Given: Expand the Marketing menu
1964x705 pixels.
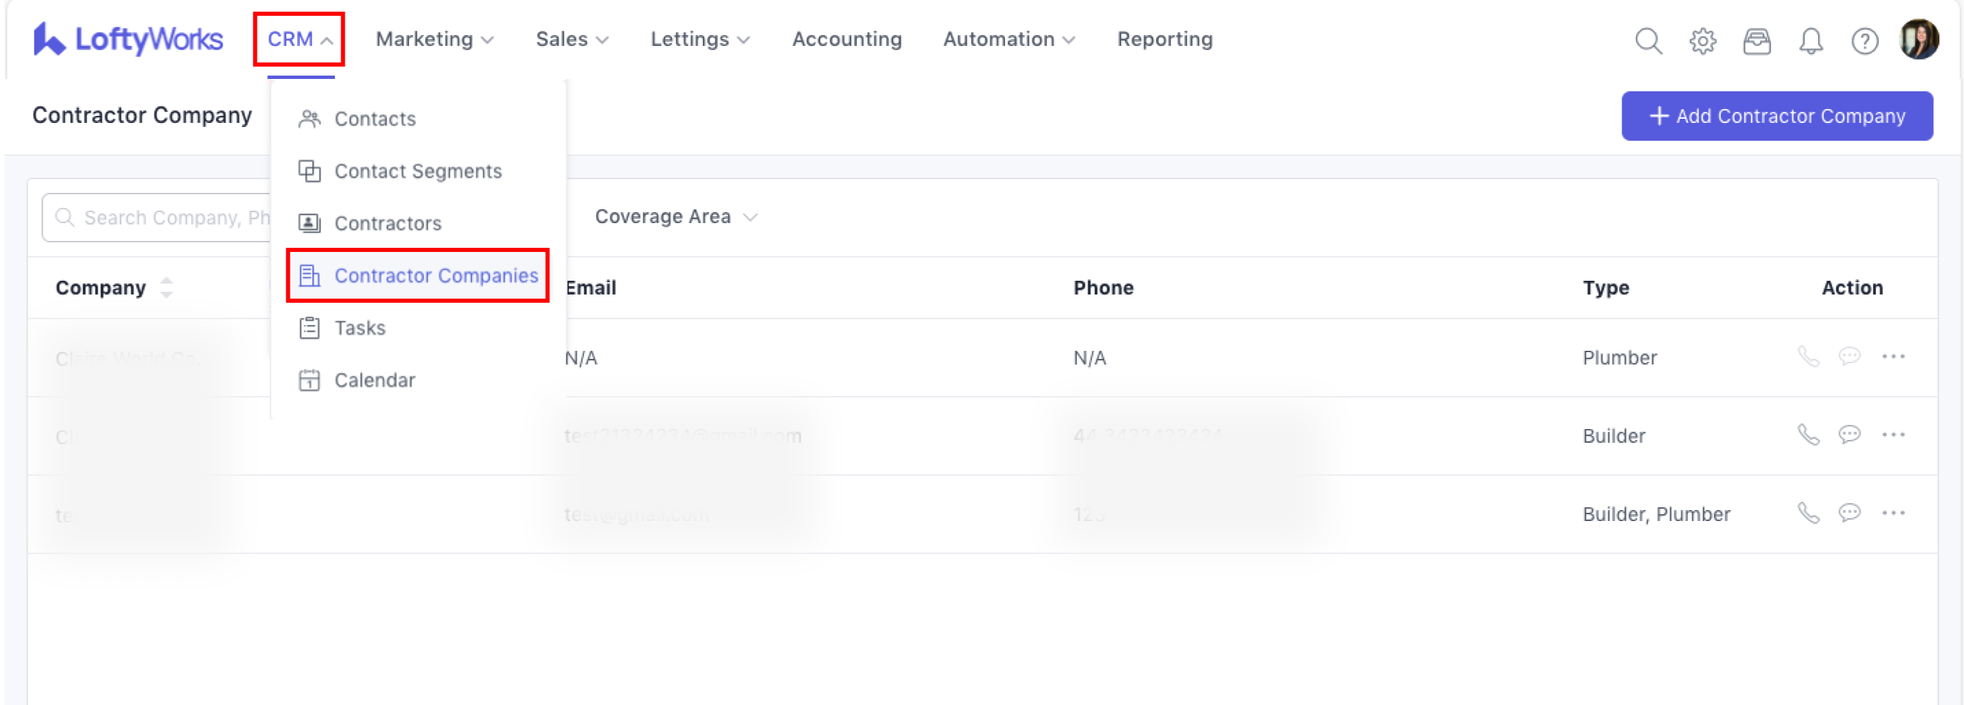Looking at the screenshot, I should [435, 39].
